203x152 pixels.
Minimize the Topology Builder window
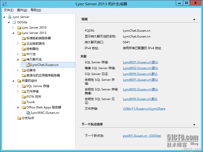(x=179, y=3)
